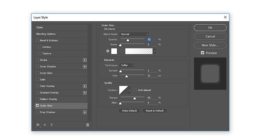Click the Noise slider handle
Screen dimensions: 267x140
[x=120, y=45]
